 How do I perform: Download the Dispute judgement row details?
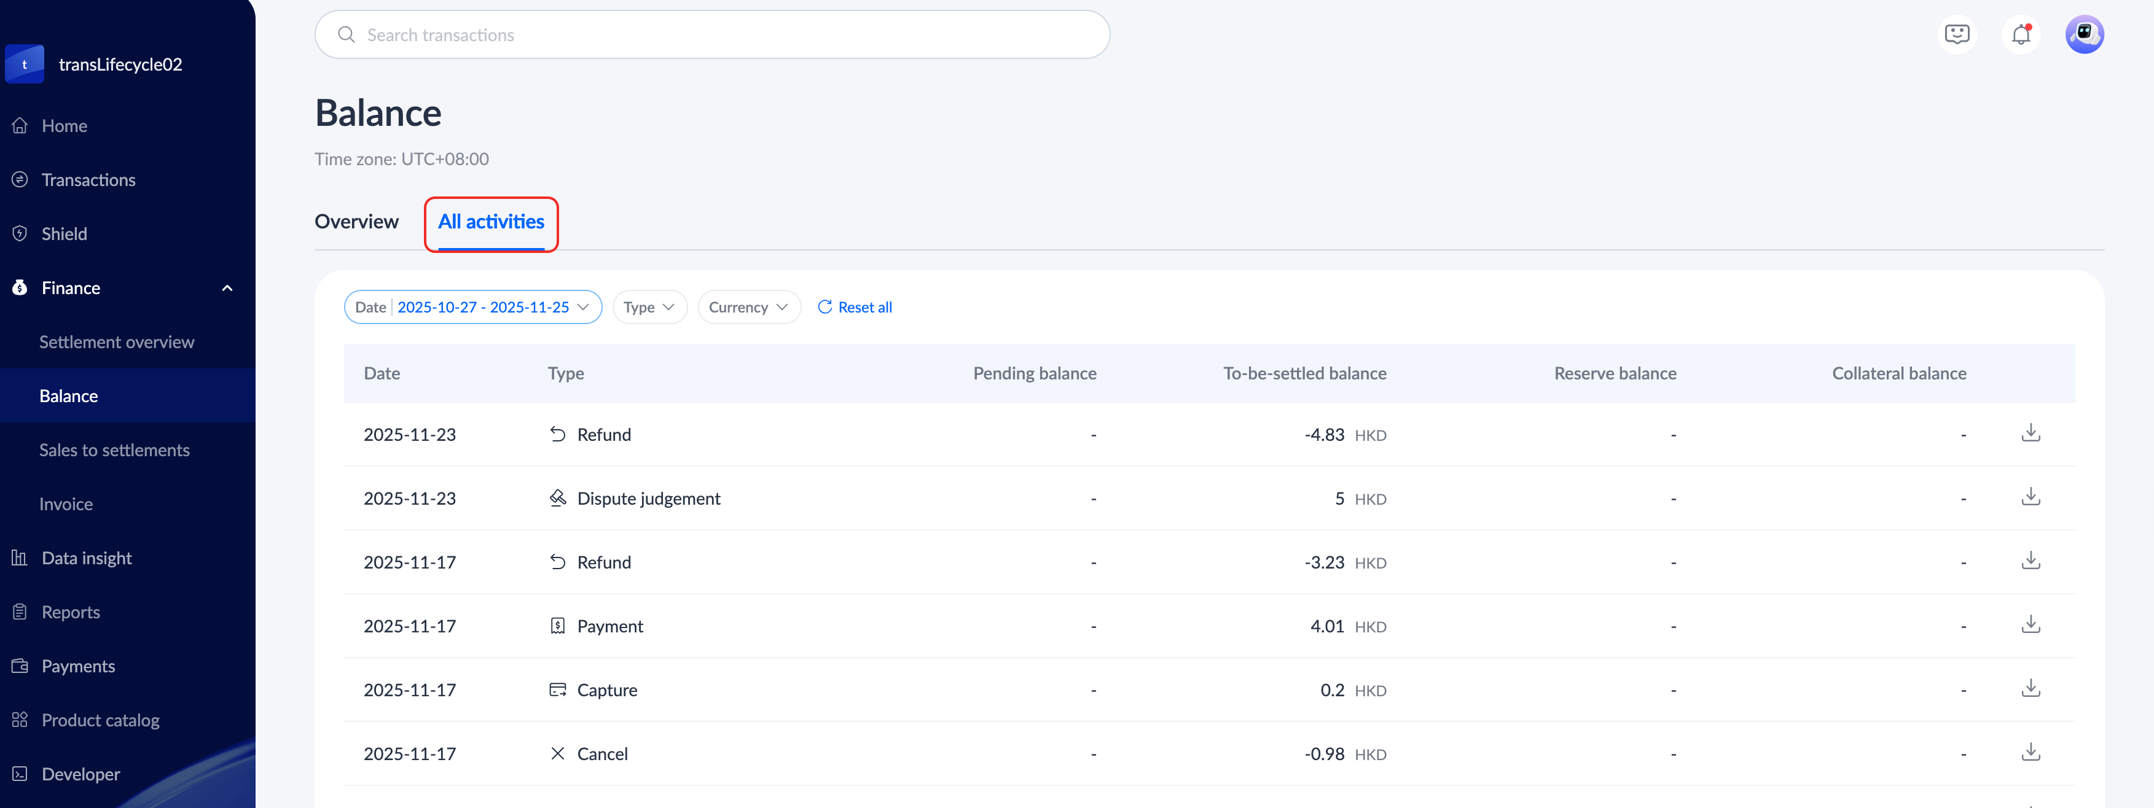coord(2031,497)
